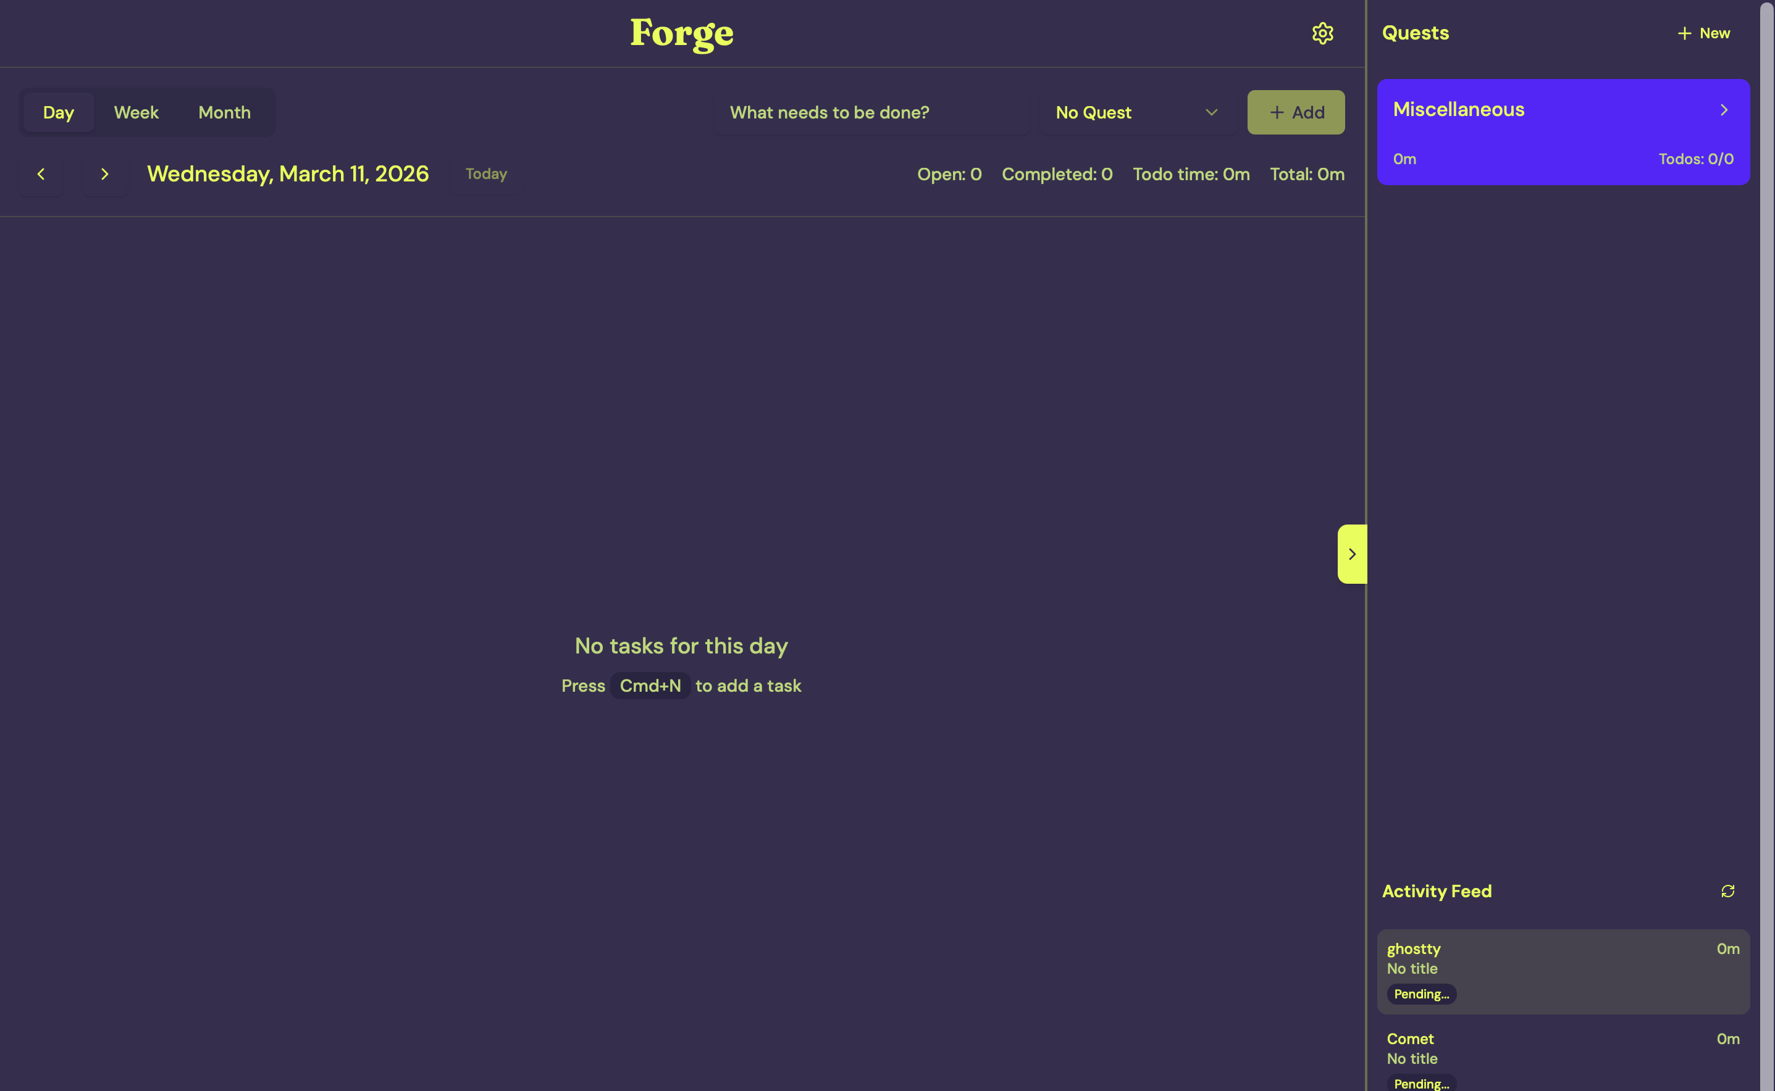Switch to the Month view
Image resolution: width=1775 pixels, height=1091 pixels.
tap(224, 112)
